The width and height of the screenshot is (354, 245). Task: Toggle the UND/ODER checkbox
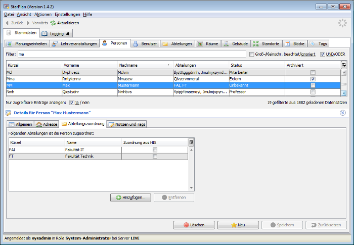tap(323, 54)
